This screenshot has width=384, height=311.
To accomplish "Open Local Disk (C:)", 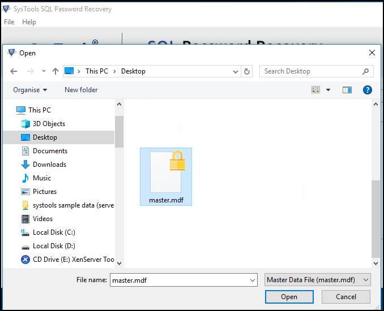I will (x=54, y=232).
